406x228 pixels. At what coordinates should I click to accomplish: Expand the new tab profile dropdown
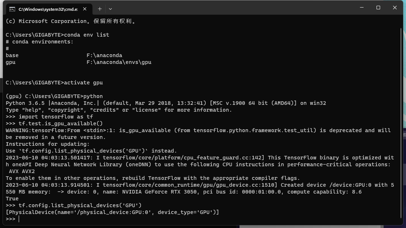pos(110,9)
